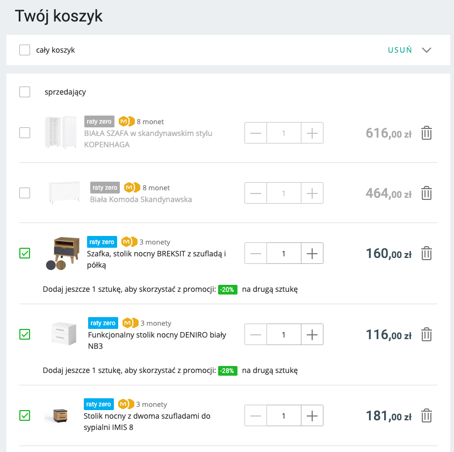Click trash icon for BREKSIT stolik nocny
The height and width of the screenshot is (452, 454).
click(427, 253)
